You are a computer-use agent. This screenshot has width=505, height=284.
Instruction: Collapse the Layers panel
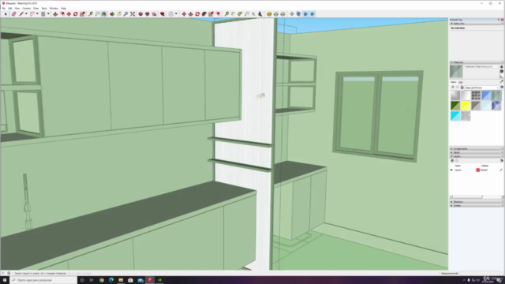click(451, 156)
